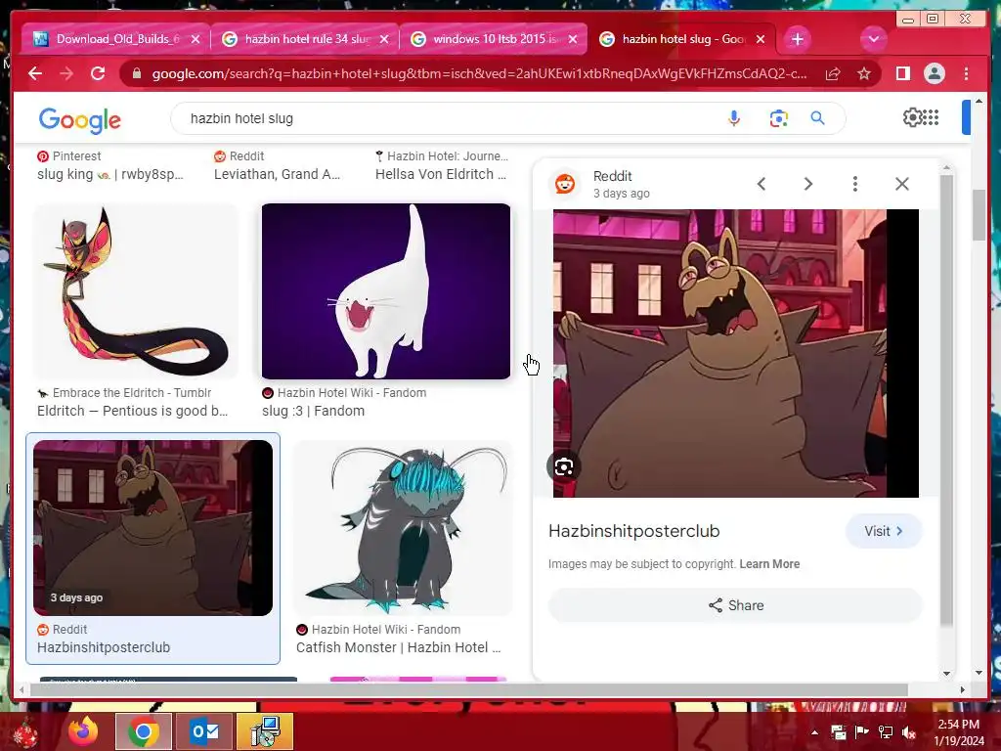This screenshot has width=1001, height=751.
Task: Open Leviathan, Grand A... Reddit result
Action: point(277,174)
